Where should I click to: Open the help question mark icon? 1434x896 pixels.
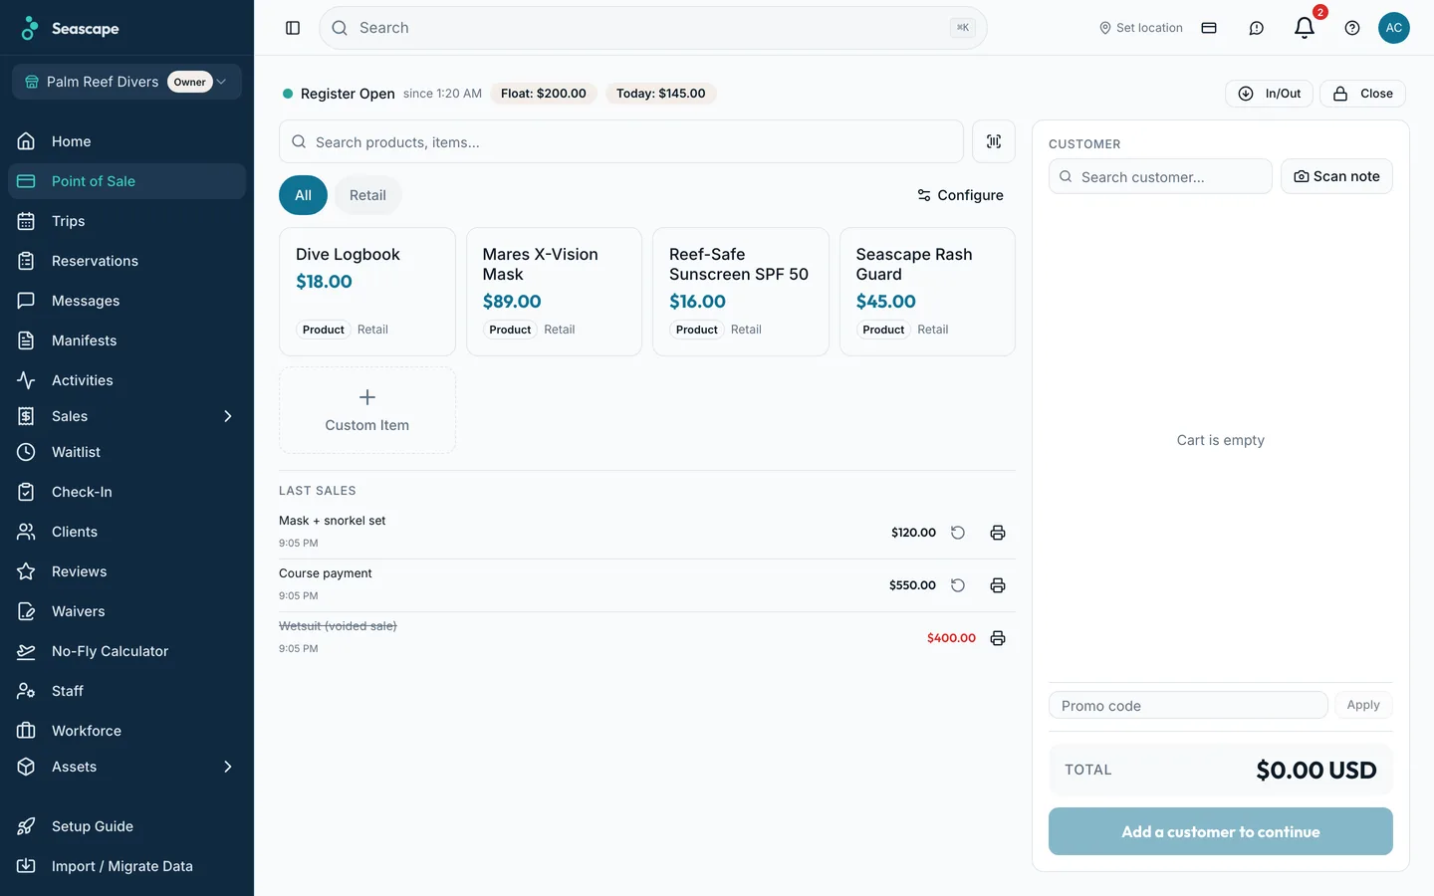click(1352, 28)
